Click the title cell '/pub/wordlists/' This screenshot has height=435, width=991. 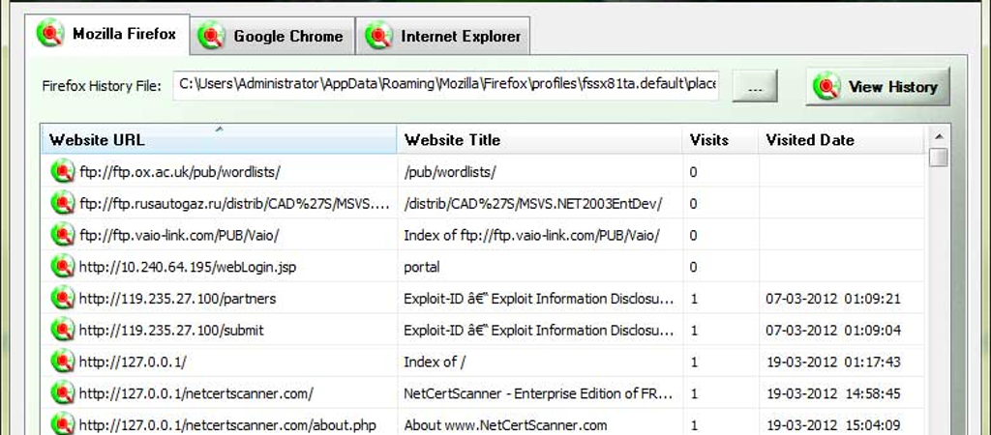(x=450, y=172)
